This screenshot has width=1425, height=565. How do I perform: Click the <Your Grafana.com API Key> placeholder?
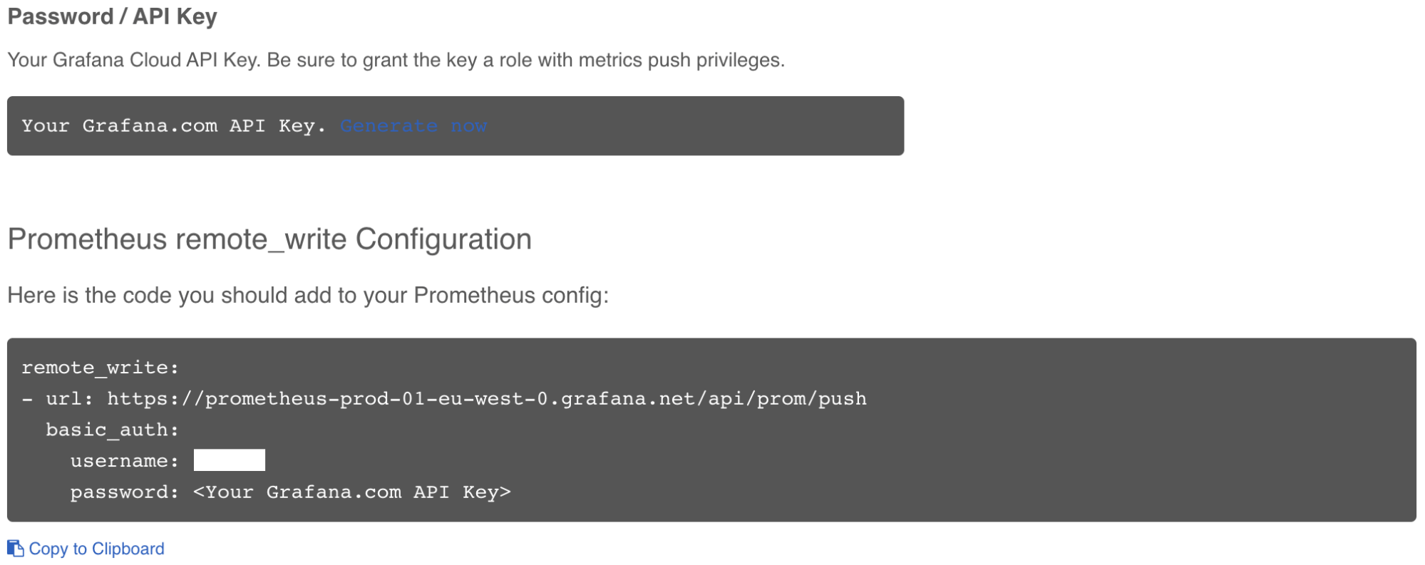(352, 492)
